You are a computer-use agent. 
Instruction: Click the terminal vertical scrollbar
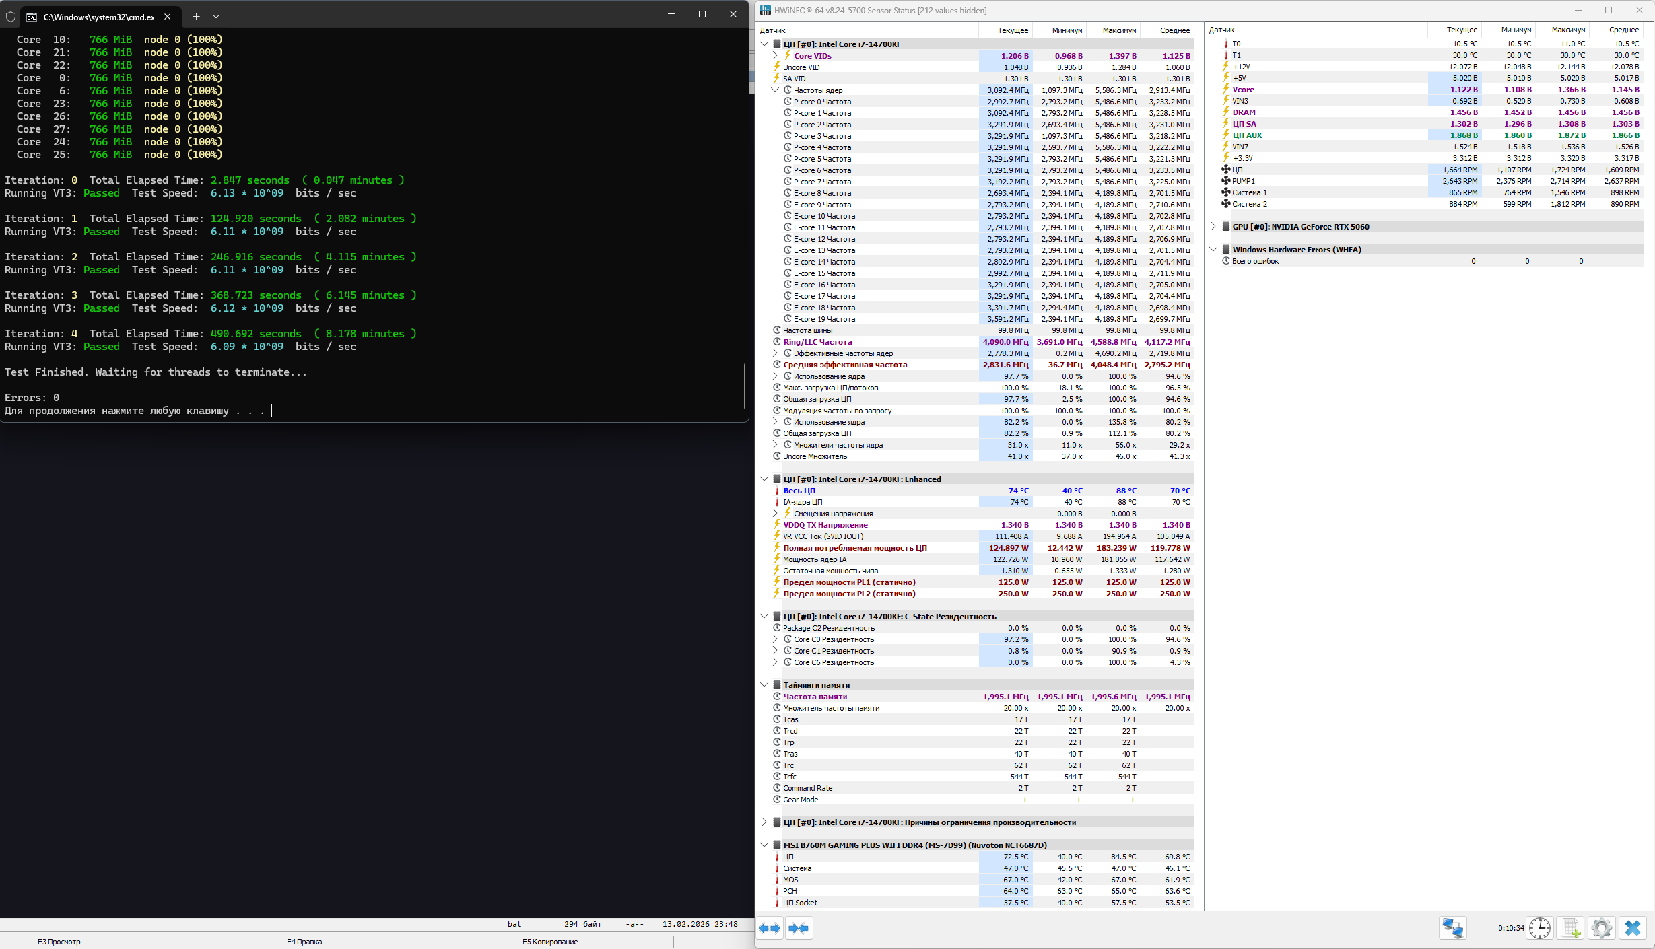pos(745,385)
